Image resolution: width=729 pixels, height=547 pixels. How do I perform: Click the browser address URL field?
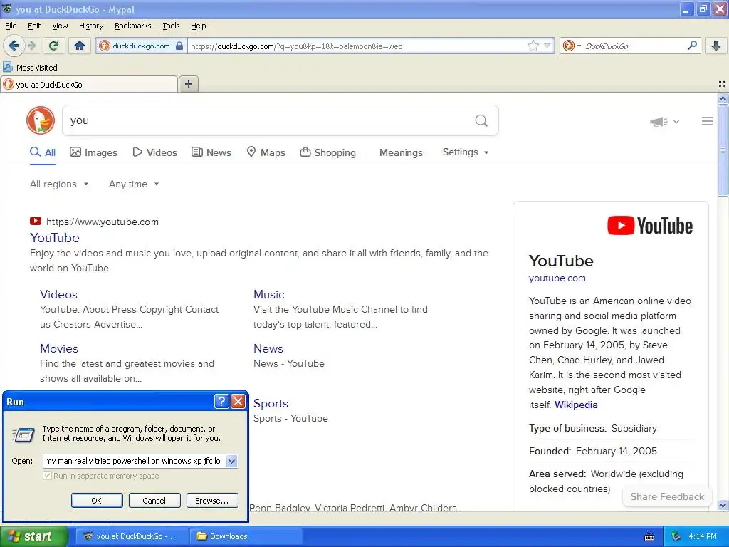pyautogui.click(x=357, y=46)
